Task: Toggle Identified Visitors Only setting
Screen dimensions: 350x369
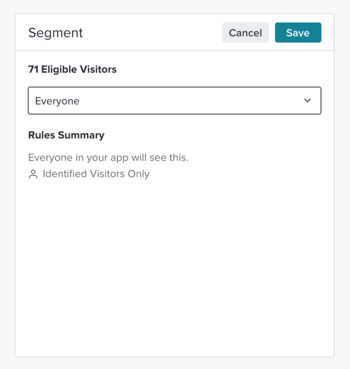Action: (96, 174)
